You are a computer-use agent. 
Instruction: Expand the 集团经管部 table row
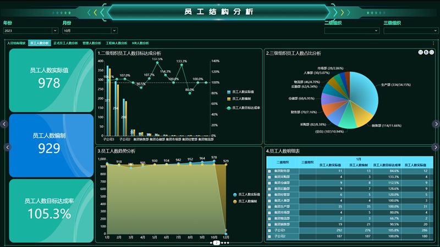coord(269,195)
